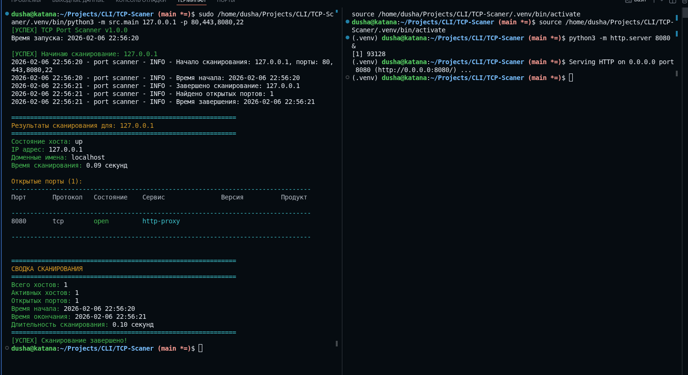
Task: Click the blue command marker beside the sudo command
Action: pyautogui.click(x=7, y=14)
